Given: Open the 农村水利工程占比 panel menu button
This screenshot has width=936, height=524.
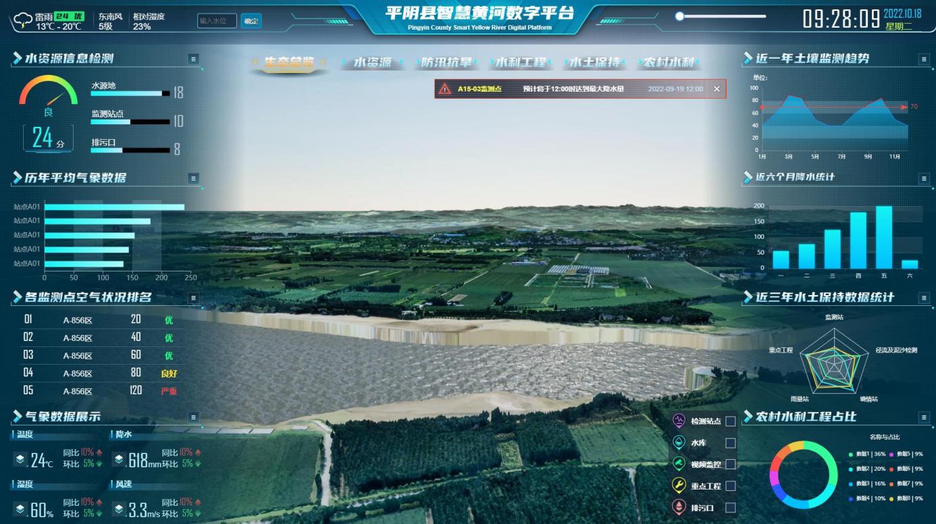Looking at the screenshot, I should point(925,417).
